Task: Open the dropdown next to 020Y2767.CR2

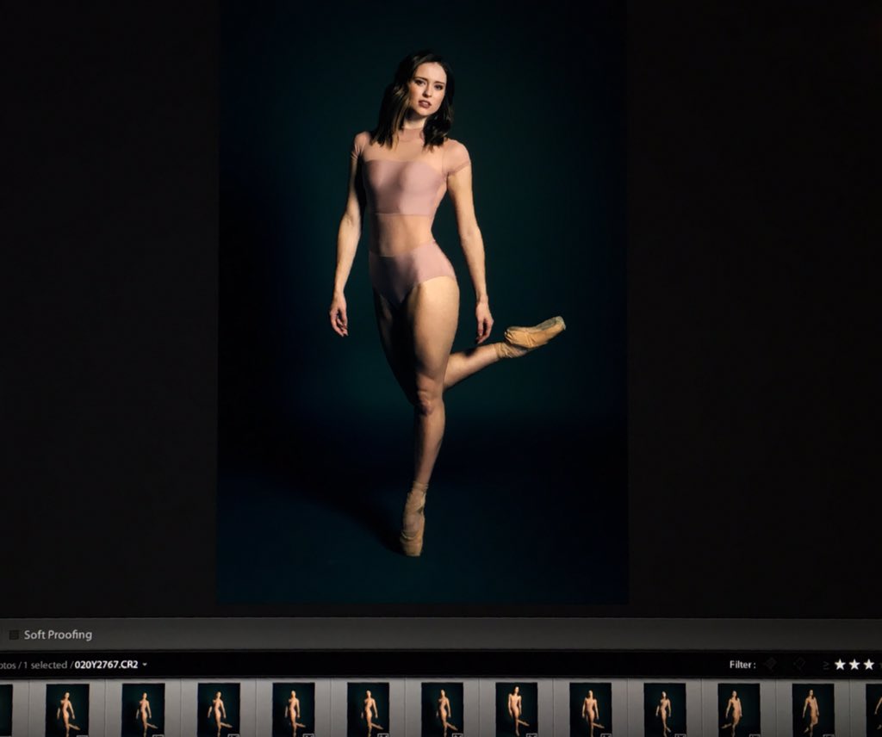Action: [145, 665]
